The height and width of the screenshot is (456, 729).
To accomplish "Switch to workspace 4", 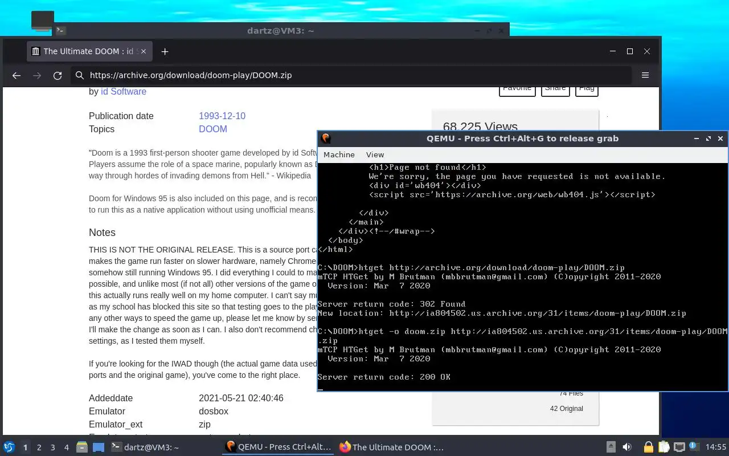I will (67, 447).
